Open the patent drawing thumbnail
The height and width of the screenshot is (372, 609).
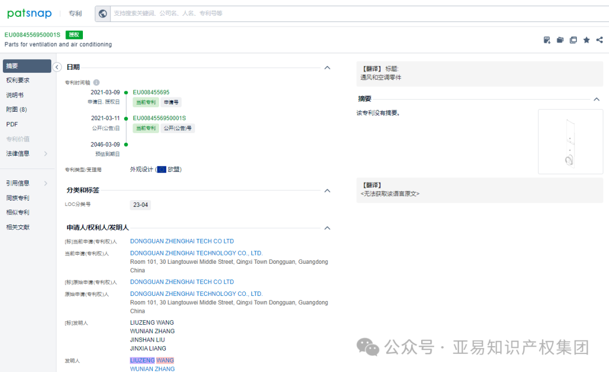point(570,141)
